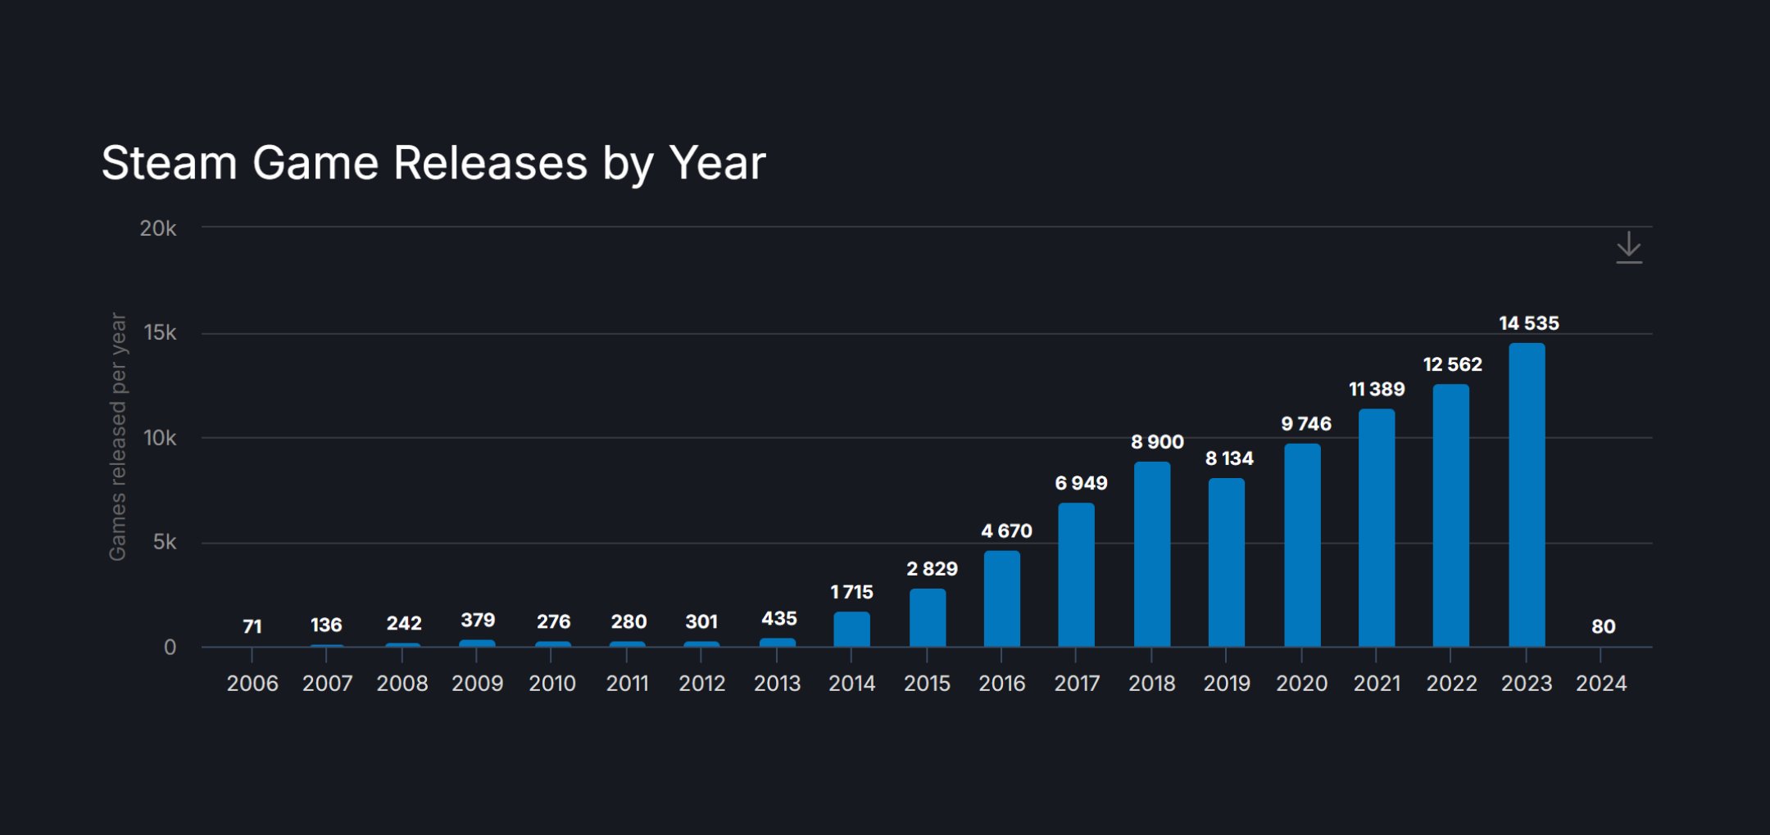Viewport: 1770px width, 835px height.
Task: Select the 2017 bar with 6 949 releases
Action: coord(1076,575)
